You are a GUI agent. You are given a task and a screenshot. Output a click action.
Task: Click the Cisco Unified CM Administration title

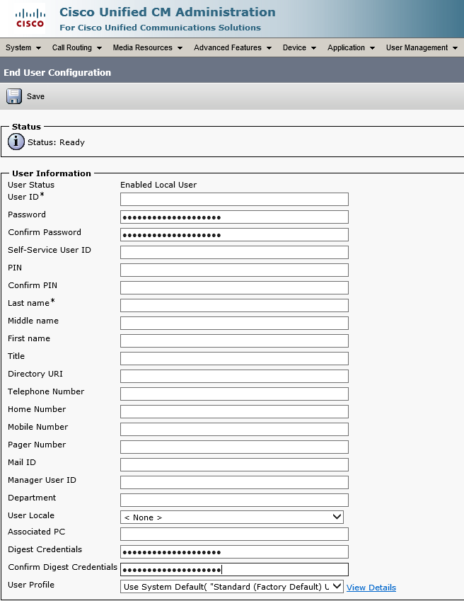168,12
